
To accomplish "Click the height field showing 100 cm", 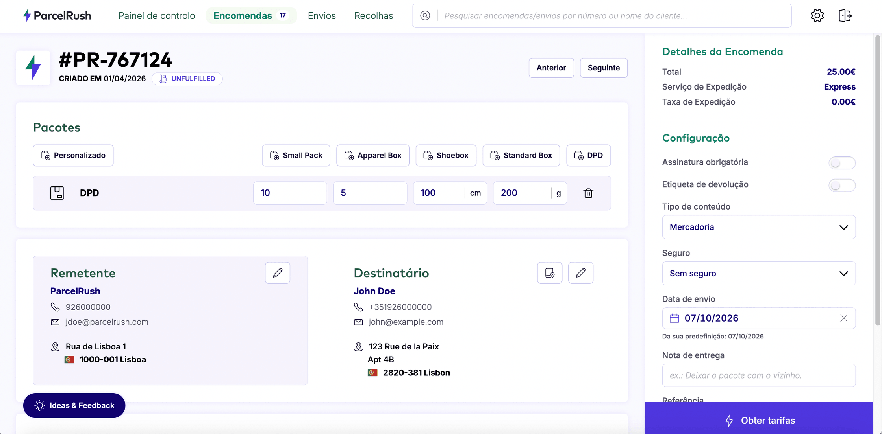I will 450,193.
